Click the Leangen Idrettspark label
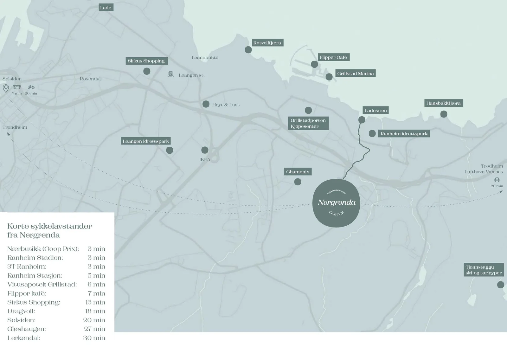 [x=146, y=141]
